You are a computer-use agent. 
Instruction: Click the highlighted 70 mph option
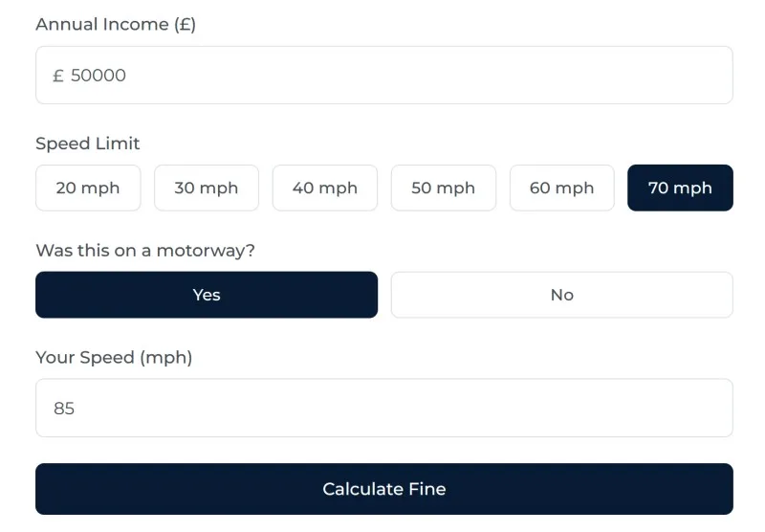click(x=680, y=188)
